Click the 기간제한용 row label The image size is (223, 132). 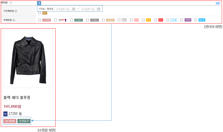(9, 11)
